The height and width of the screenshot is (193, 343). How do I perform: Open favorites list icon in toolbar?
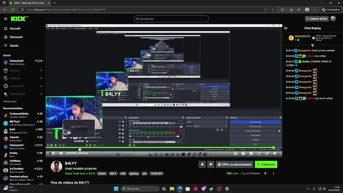pyautogui.click(x=299, y=10)
